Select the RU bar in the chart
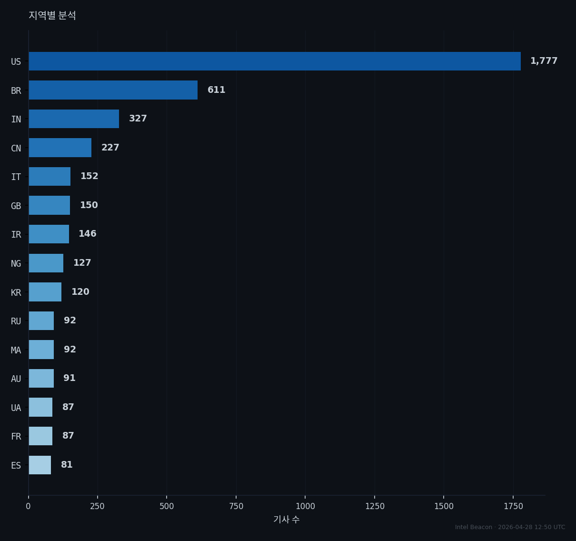Image resolution: width=576 pixels, height=541 pixels. click(41, 321)
